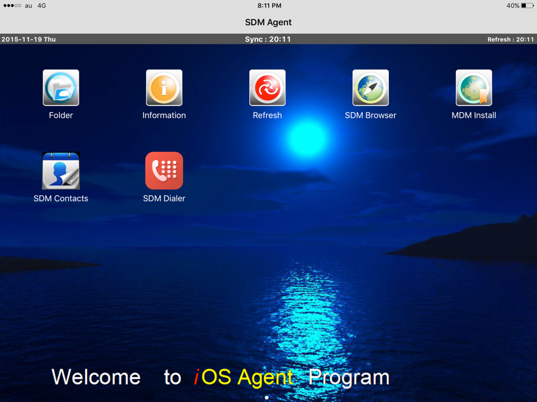The height and width of the screenshot is (402, 537).
Task: Tap the 8:11 PM clock
Action: click(x=269, y=6)
